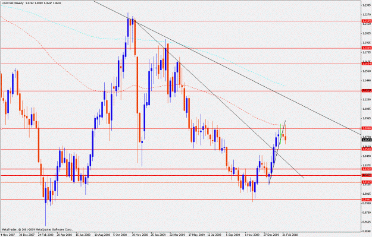Click the MetaTrader MetaQuotes Software Corp. copyright text
Viewport: 372px width, 237px height.
(x=37, y=229)
